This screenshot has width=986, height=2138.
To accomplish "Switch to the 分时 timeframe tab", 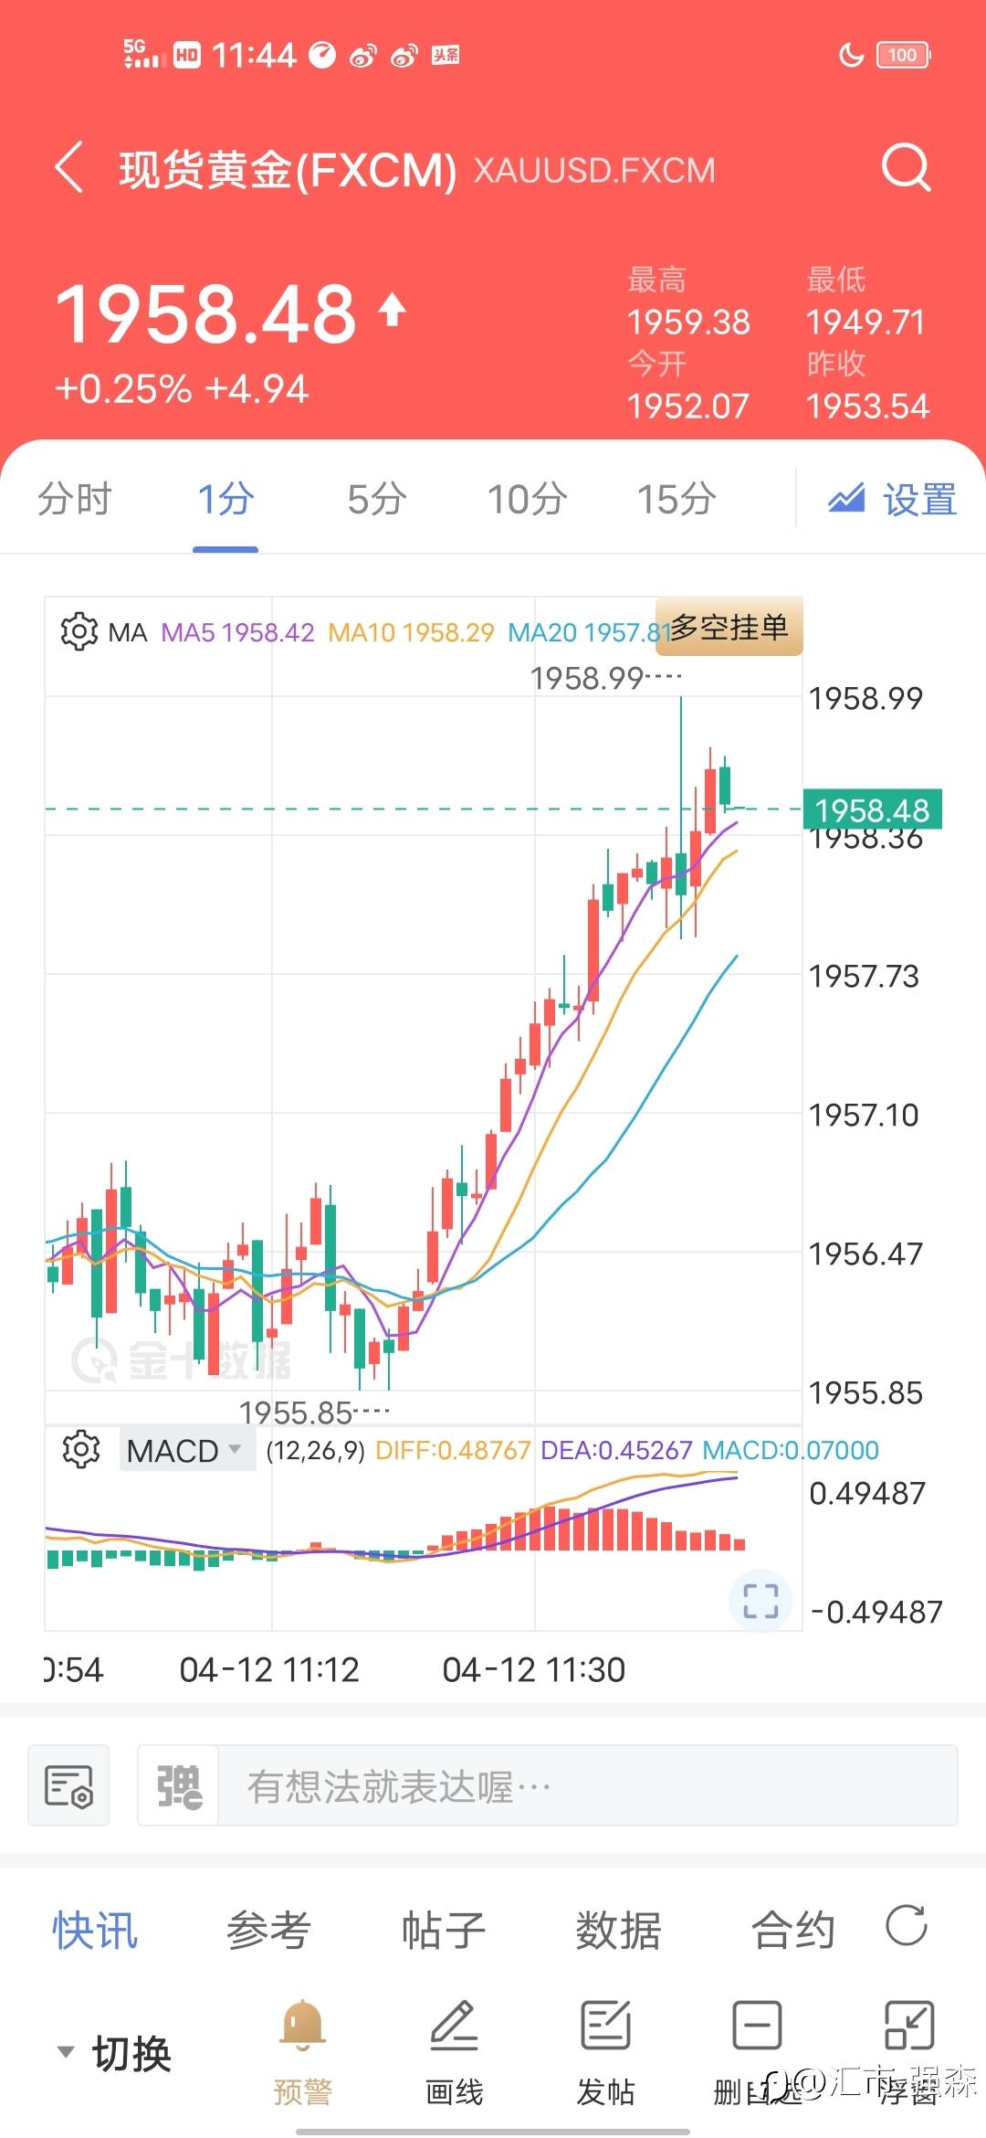I will click(x=74, y=499).
